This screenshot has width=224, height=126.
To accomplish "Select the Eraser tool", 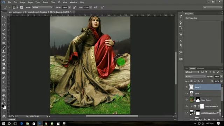I will tap(3, 60).
